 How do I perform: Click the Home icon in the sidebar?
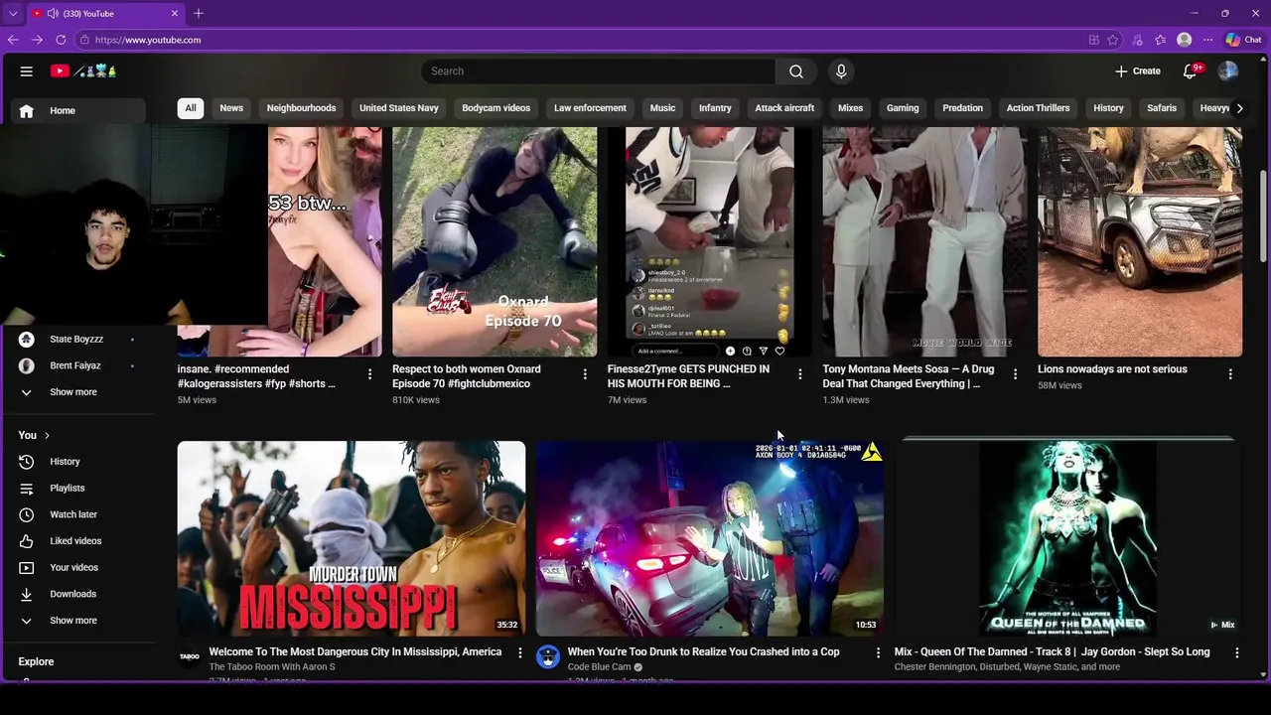point(27,111)
